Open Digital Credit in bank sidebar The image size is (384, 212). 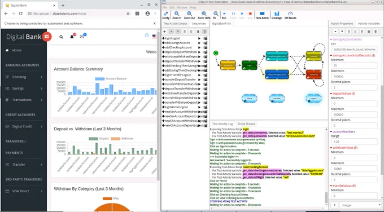coord(24,126)
